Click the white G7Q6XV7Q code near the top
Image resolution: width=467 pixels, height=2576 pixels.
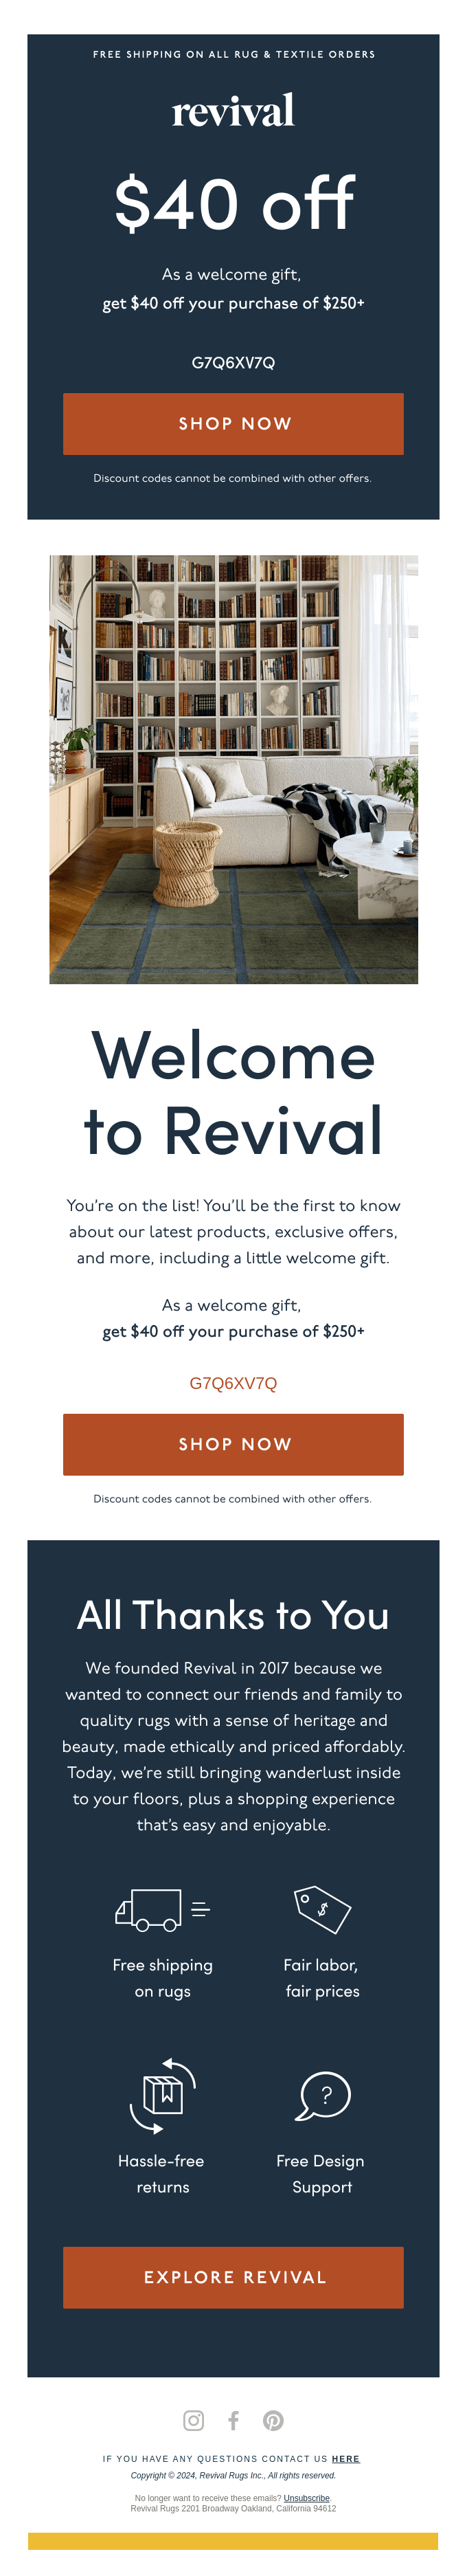click(x=233, y=362)
